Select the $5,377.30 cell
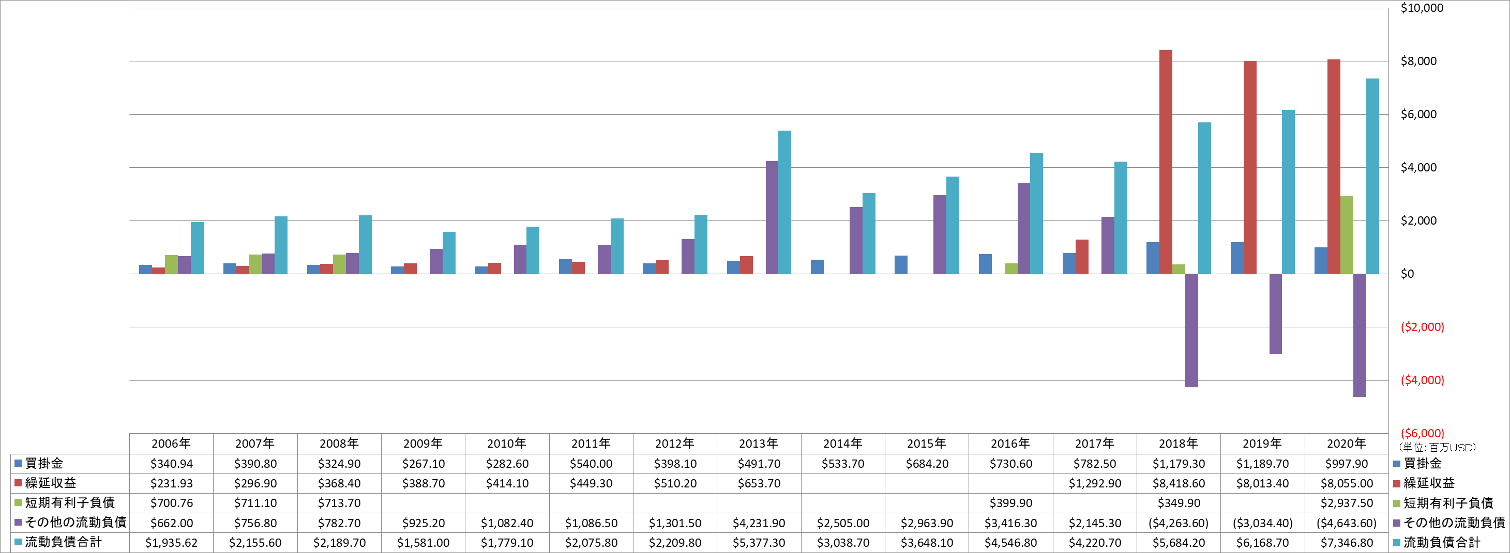 759,543
